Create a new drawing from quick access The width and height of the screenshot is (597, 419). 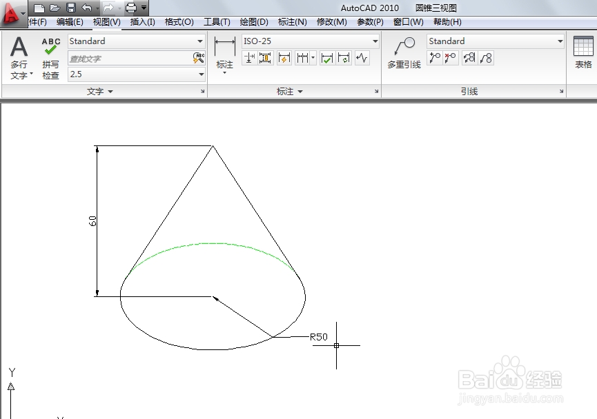[39, 8]
